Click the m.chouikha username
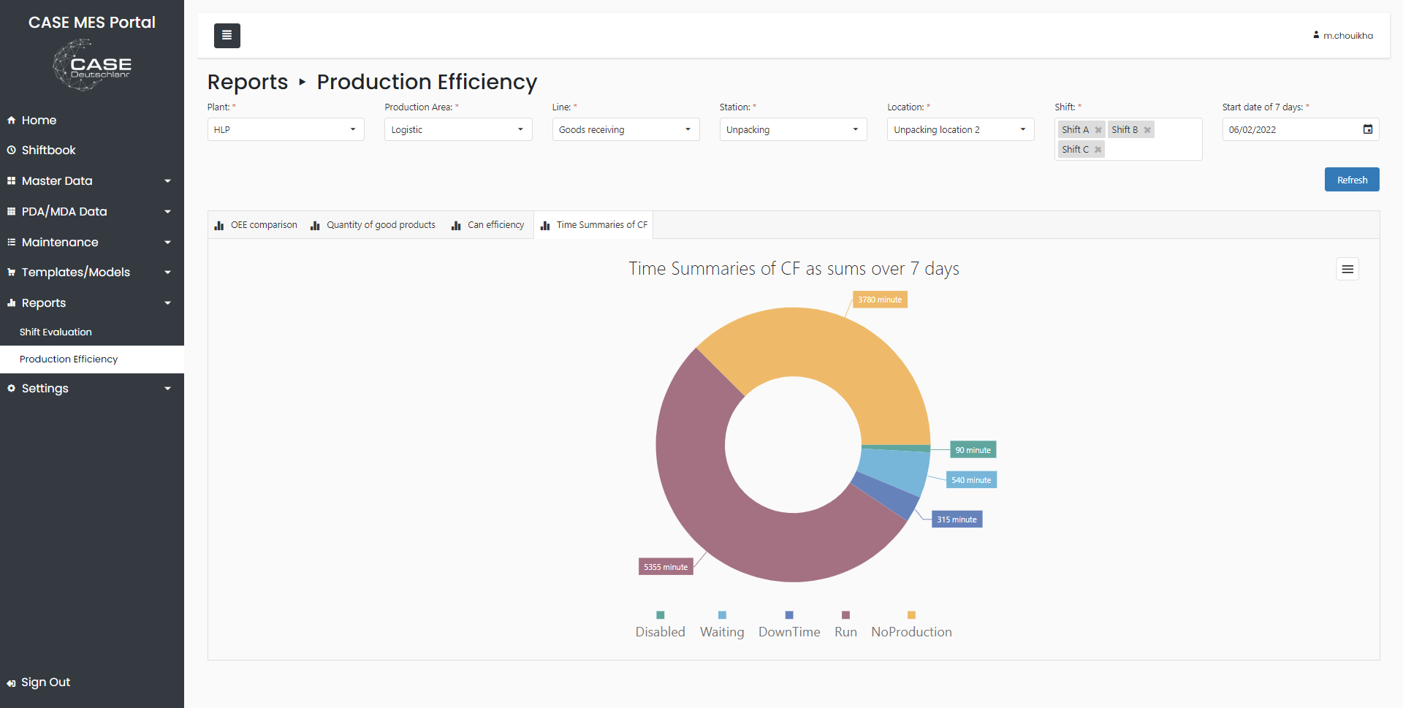 (x=1347, y=36)
